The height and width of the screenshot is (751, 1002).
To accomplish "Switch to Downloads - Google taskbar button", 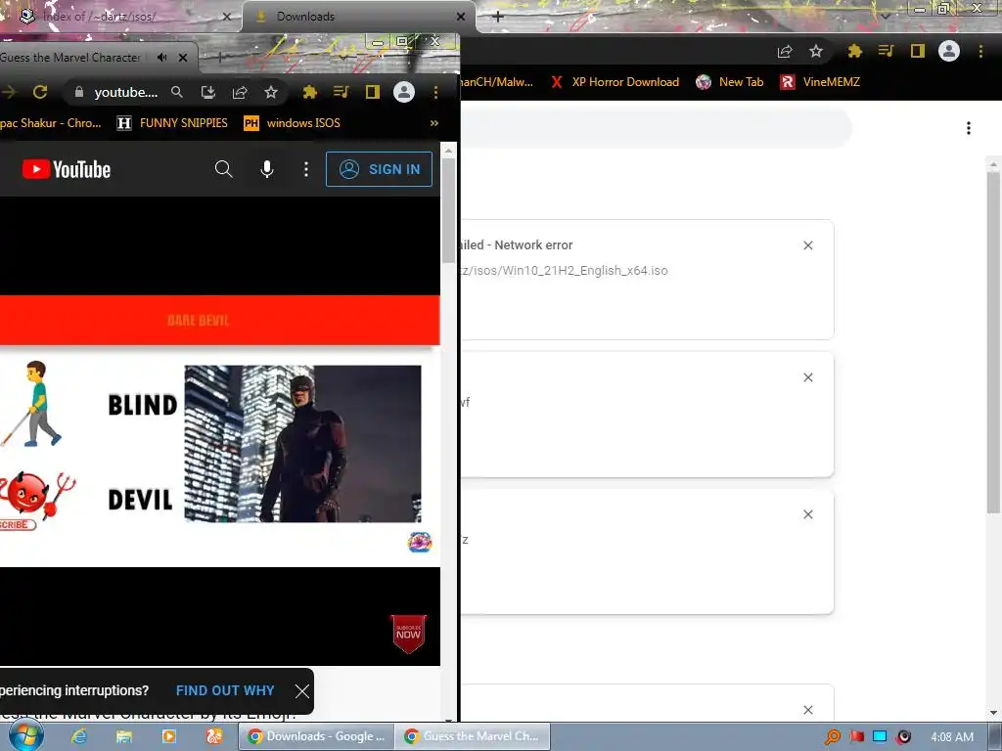I will 316,737.
